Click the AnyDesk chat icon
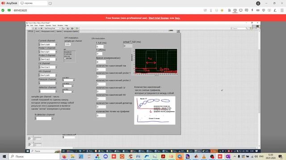The width and height of the screenshot is (286, 160). click(246, 10)
